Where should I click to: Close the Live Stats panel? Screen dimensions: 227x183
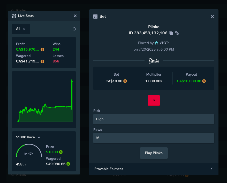point(75,16)
